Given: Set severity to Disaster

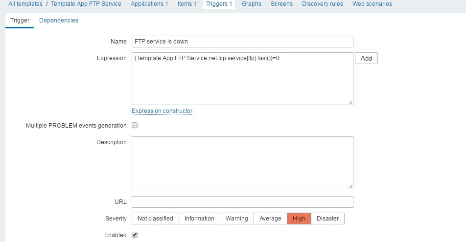Looking at the screenshot, I should [327, 219].
